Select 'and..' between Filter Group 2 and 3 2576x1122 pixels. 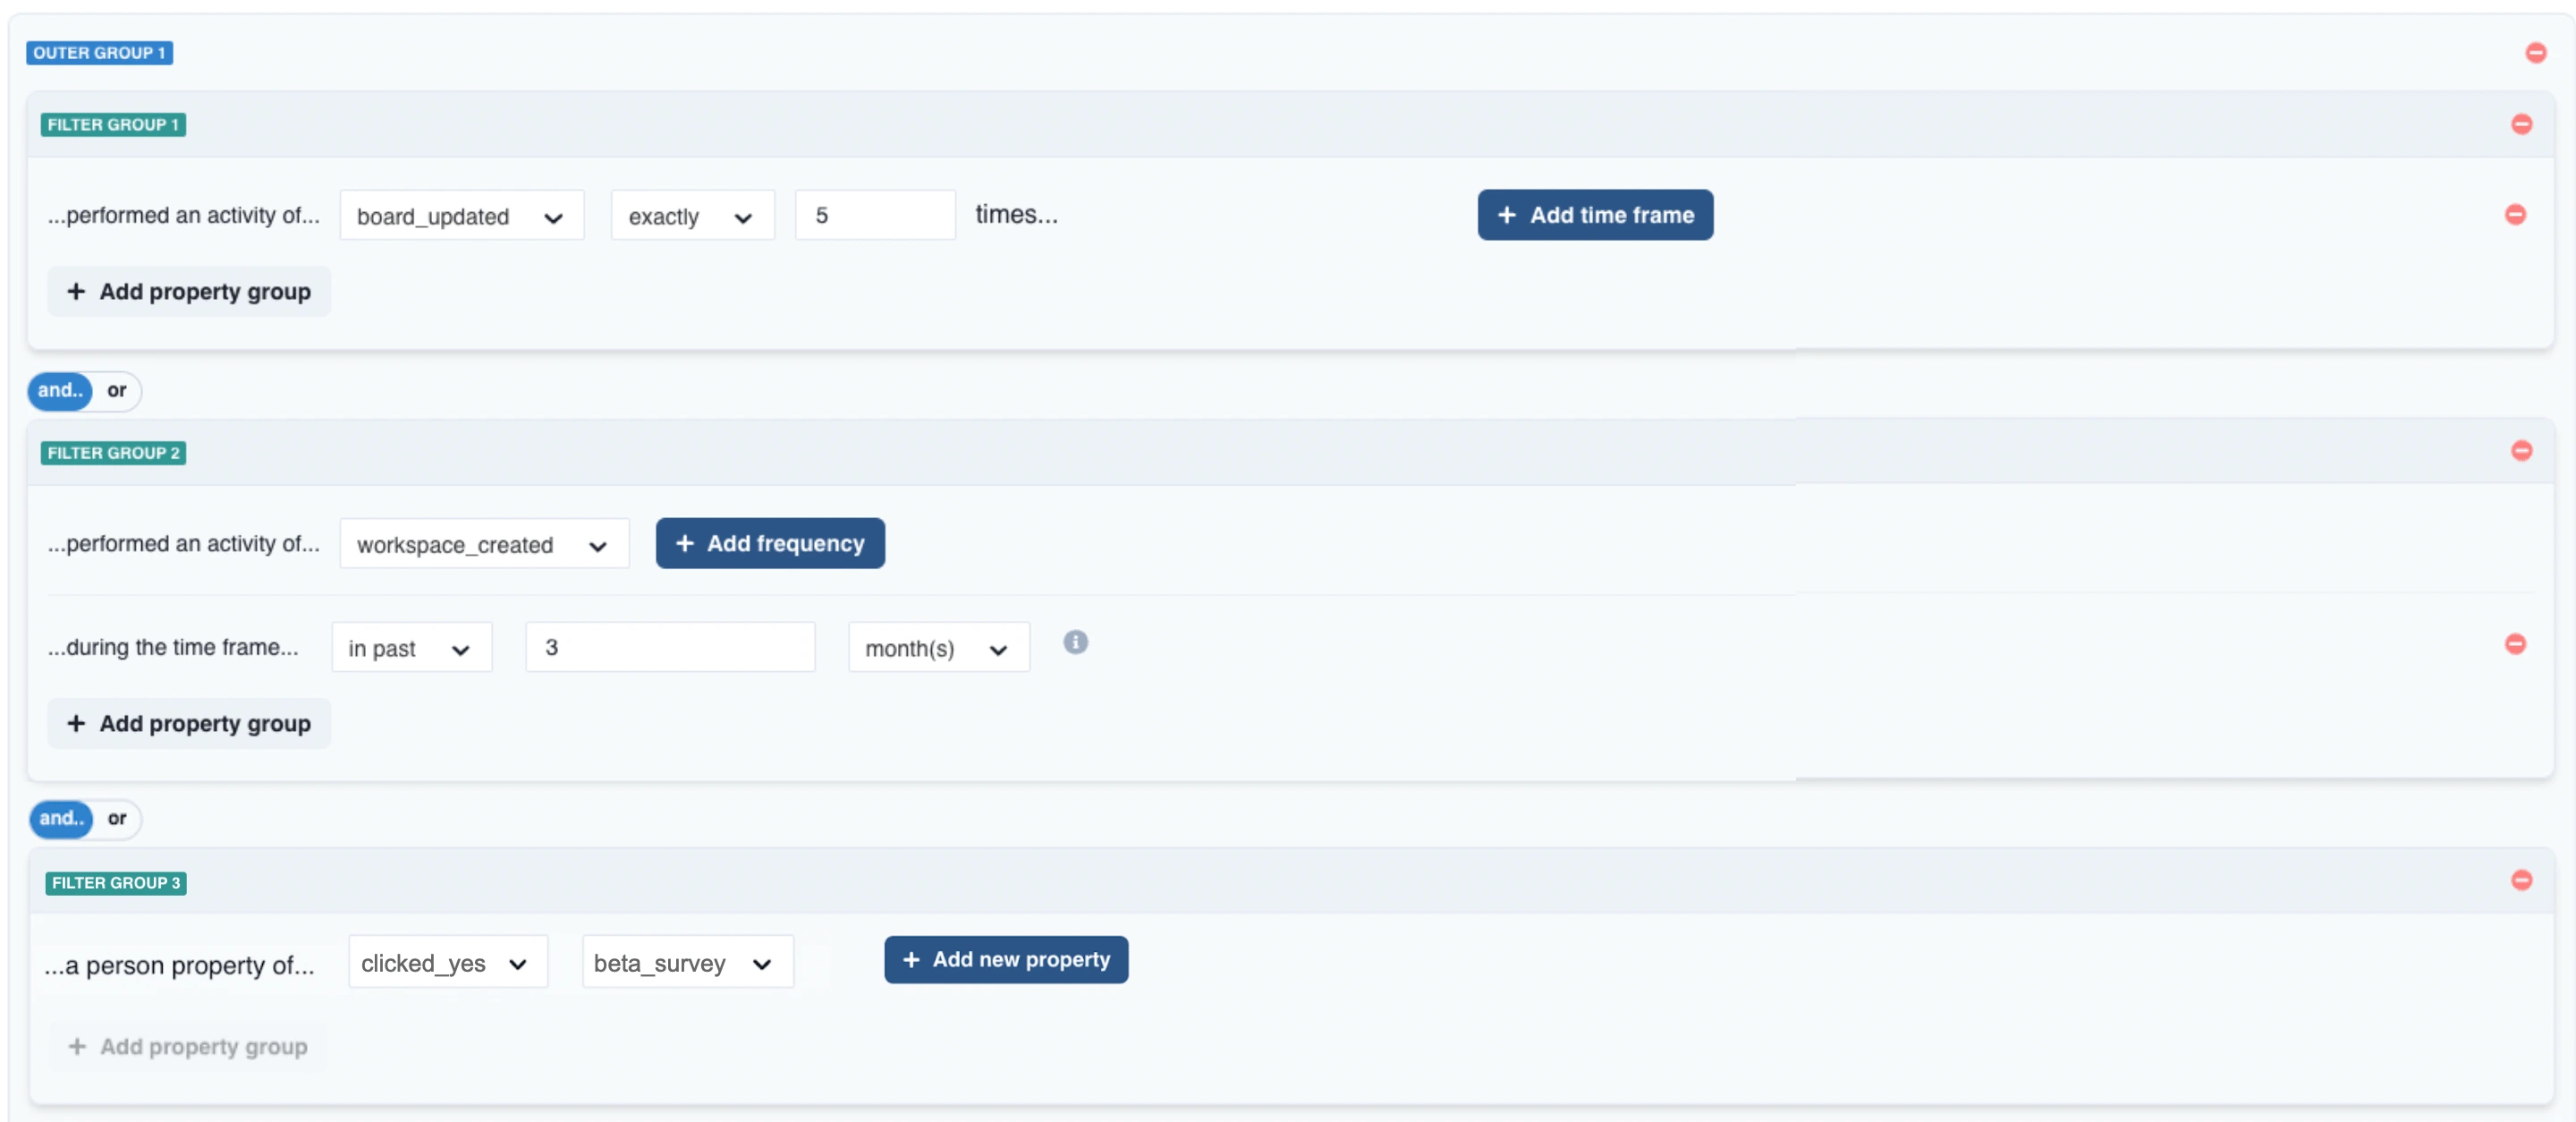[x=61, y=819]
